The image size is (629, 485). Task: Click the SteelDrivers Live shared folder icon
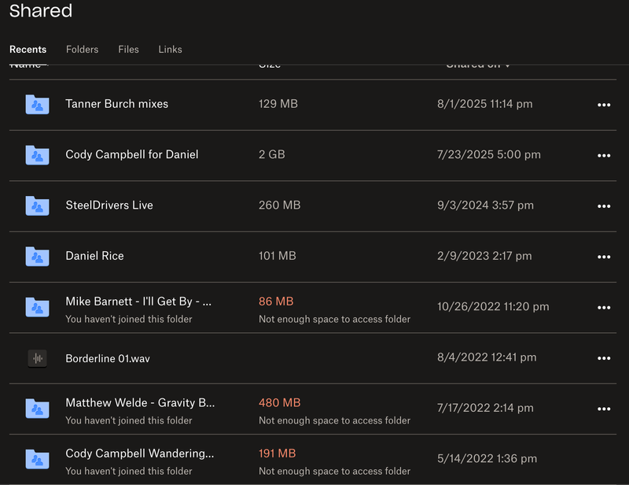tap(37, 205)
